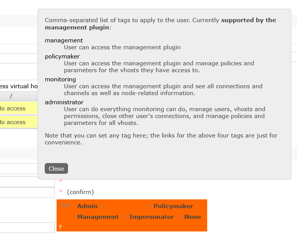Open the question mark help icon

point(60,227)
